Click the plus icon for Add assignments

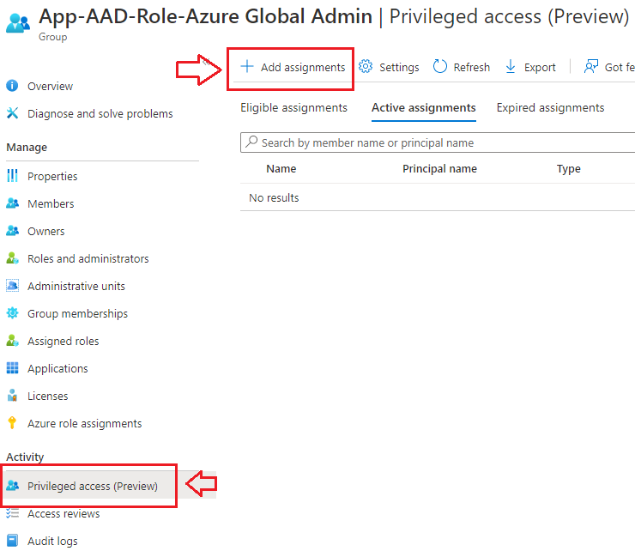[x=247, y=66]
